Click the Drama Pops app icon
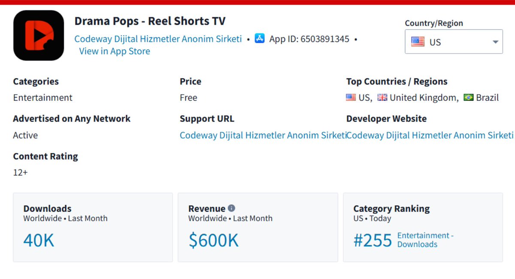Image resolution: width=515 pixels, height=279 pixels. tap(39, 35)
